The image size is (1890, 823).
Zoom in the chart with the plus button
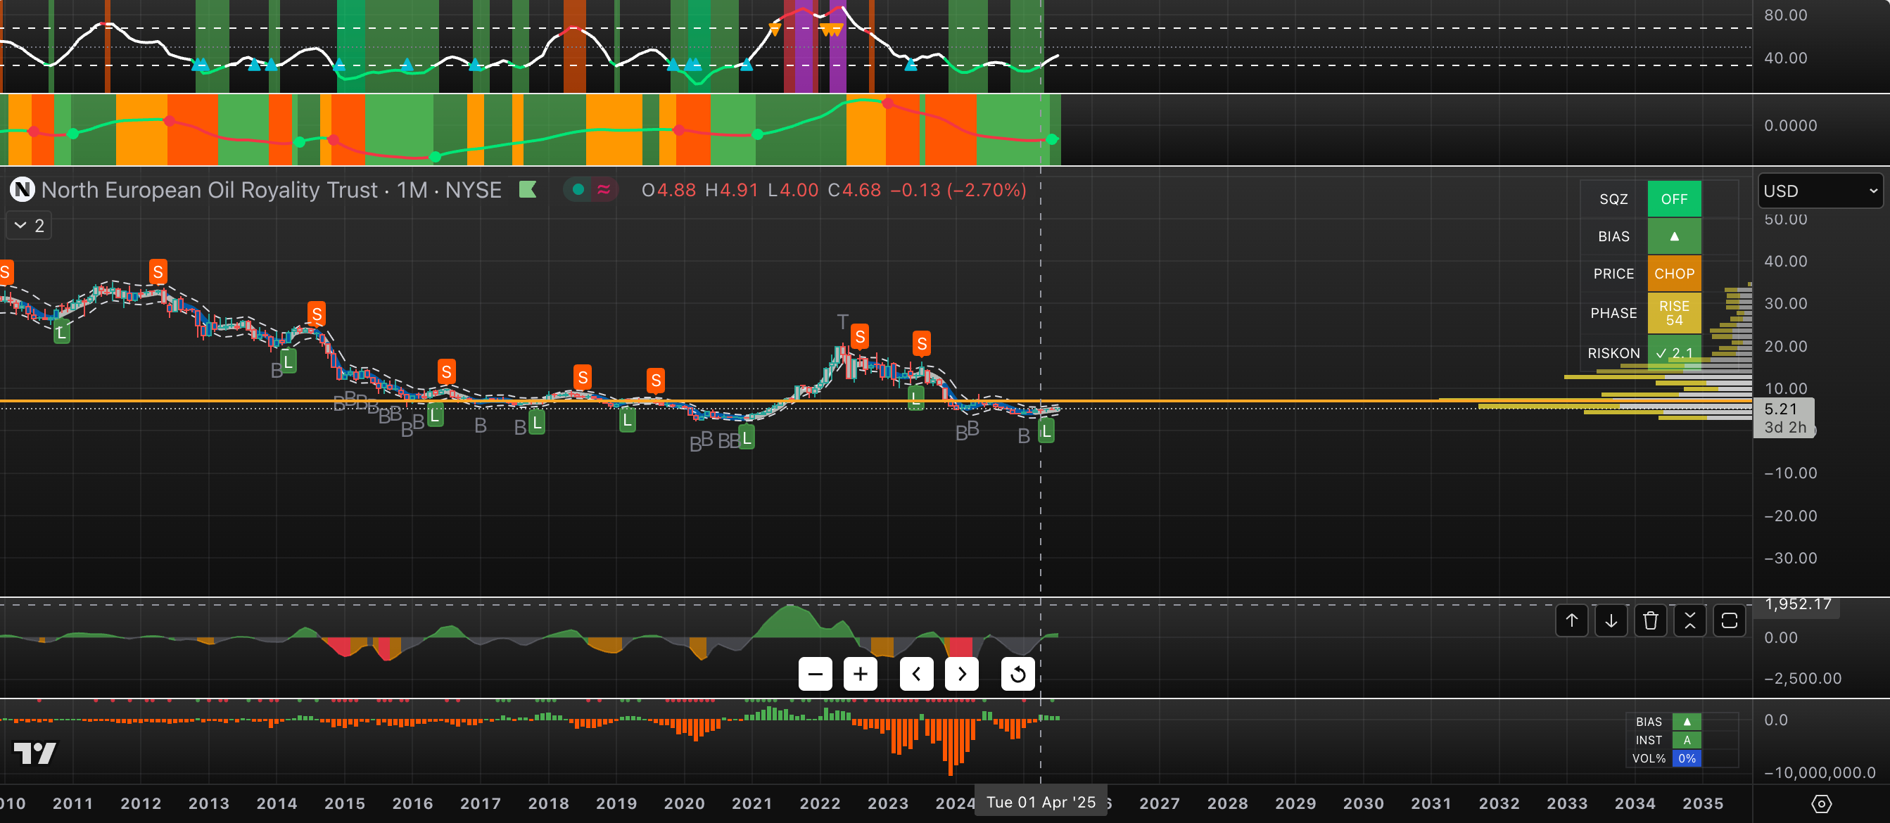coord(860,673)
